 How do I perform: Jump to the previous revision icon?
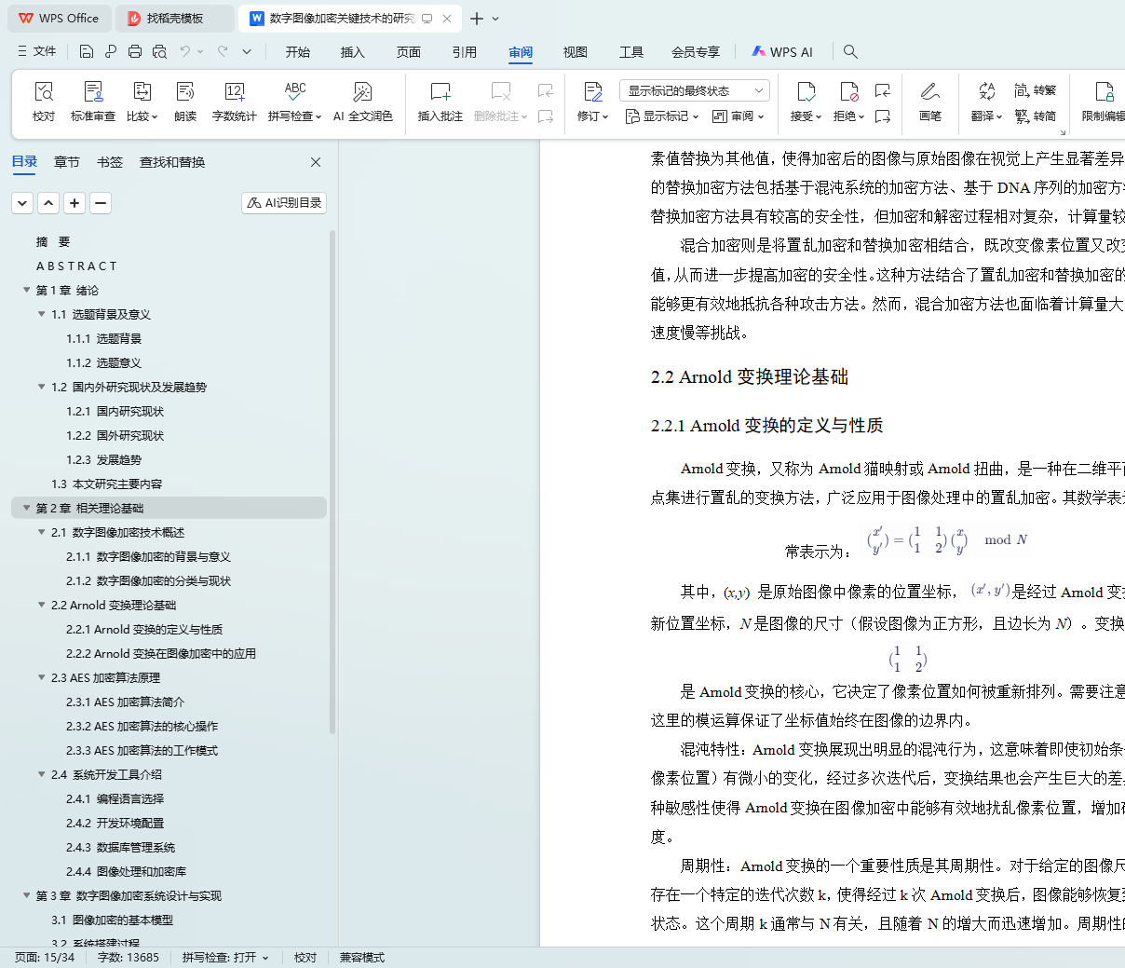tap(883, 90)
